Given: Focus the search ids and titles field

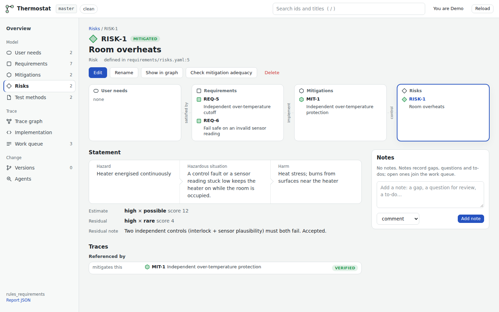Looking at the screenshot, I should click(x=349, y=9).
